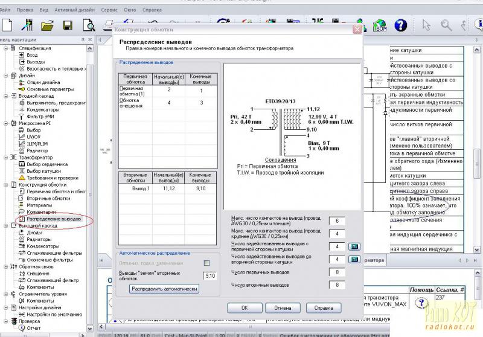Screen dimensions: 483x337
Task: Close the navigation panel
Action: point(90,39)
